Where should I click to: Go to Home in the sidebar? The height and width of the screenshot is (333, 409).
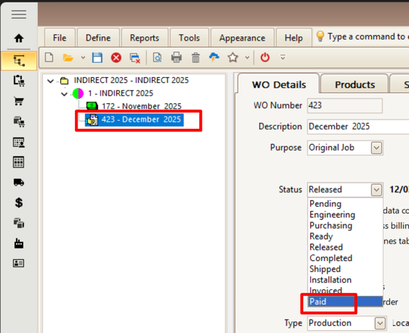click(x=19, y=38)
